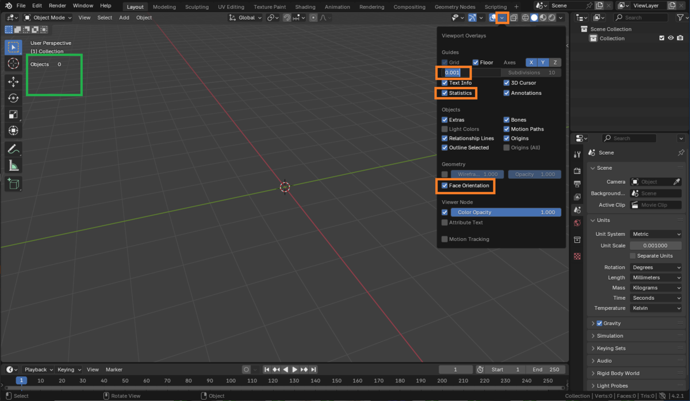Open the View Layer properties tab

pos(577,197)
